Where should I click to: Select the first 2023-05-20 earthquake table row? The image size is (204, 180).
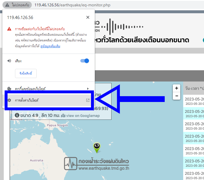[194, 101]
